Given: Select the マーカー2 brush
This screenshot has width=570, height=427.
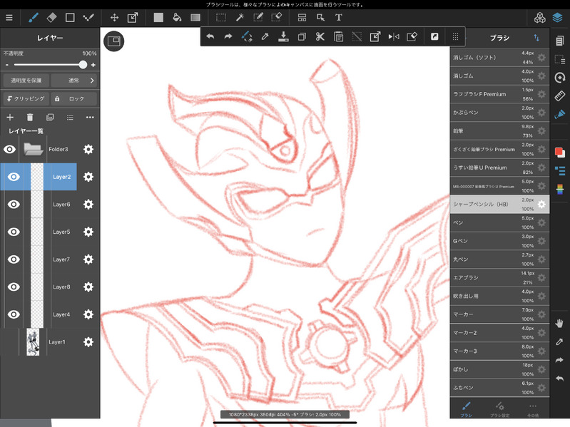Looking at the screenshot, I should click(499, 333).
